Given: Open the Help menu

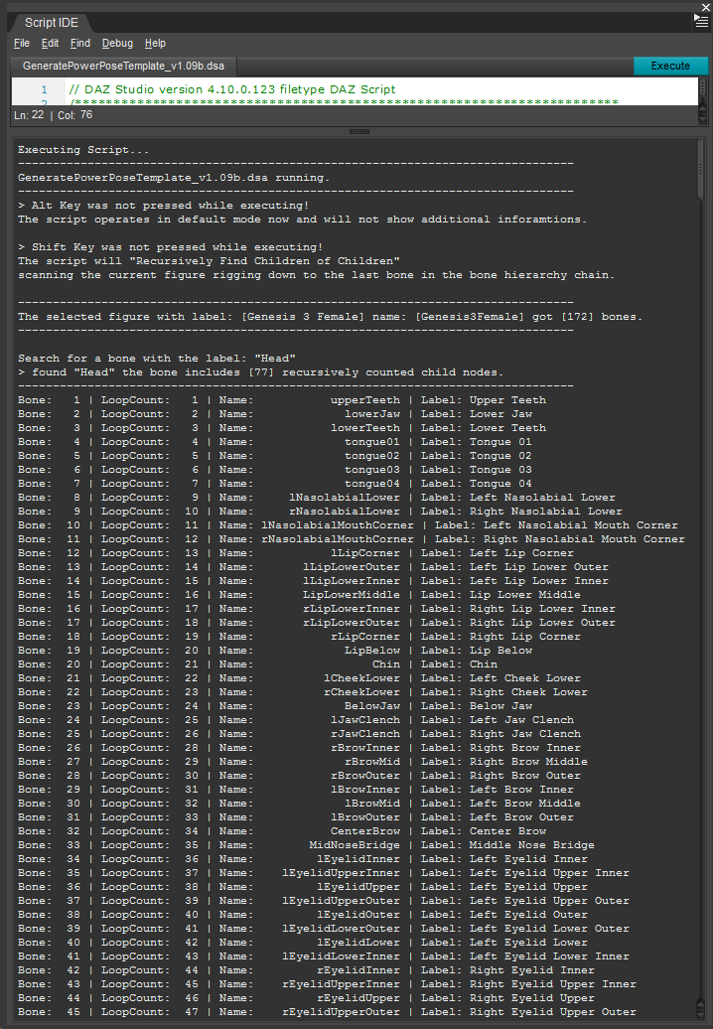Looking at the screenshot, I should point(155,44).
